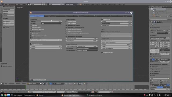
Task: Select the Scene tab icon in Properties
Action: click(158, 22)
